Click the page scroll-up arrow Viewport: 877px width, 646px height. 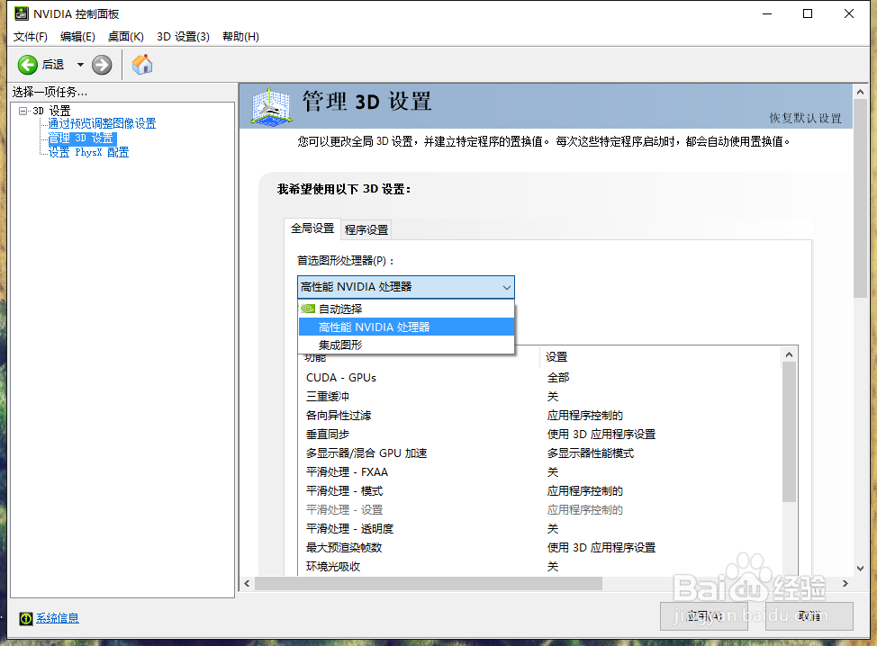[860, 92]
